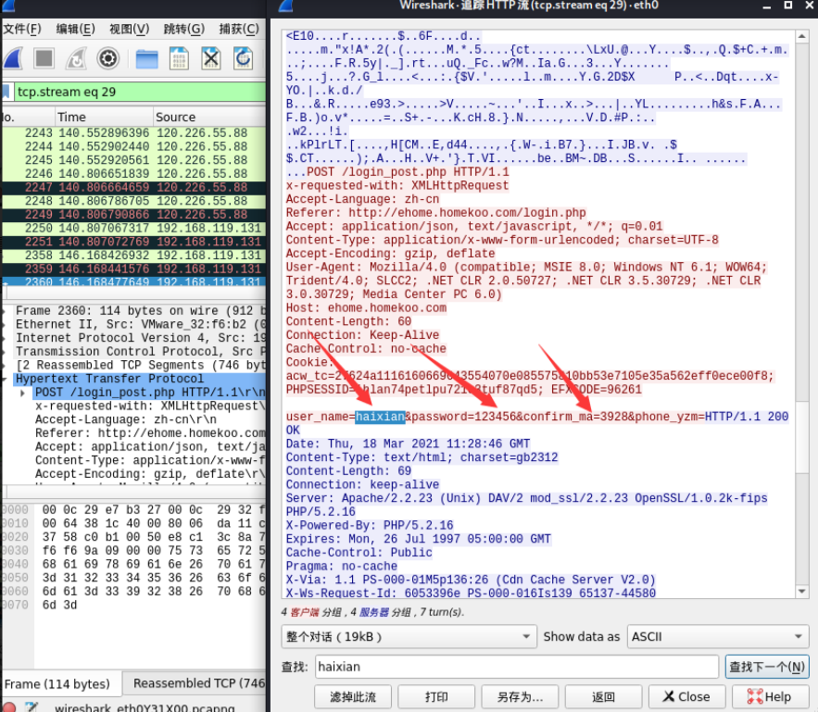This screenshot has width=818, height=712.
Task: Select packet 2249 in the packet list
Action: pos(134,214)
